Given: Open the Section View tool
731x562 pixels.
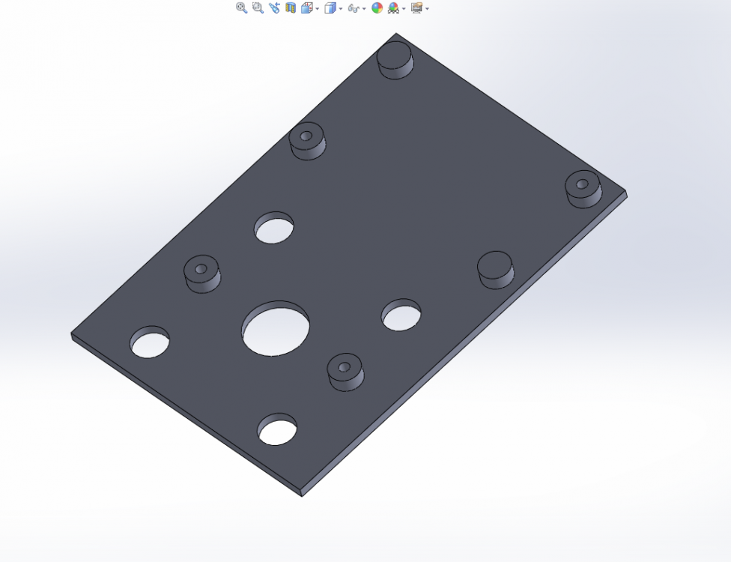Looking at the screenshot, I should 291,7.
